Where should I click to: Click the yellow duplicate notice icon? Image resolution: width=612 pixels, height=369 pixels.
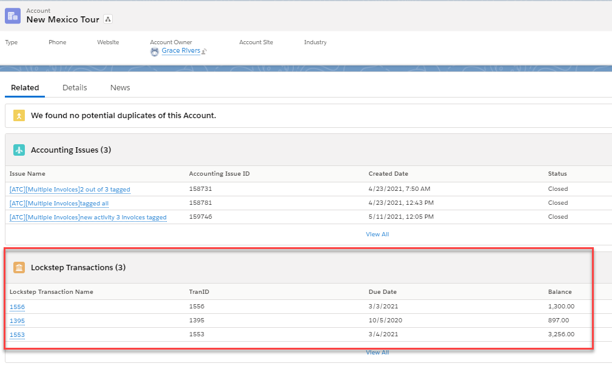tap(19, 115)
